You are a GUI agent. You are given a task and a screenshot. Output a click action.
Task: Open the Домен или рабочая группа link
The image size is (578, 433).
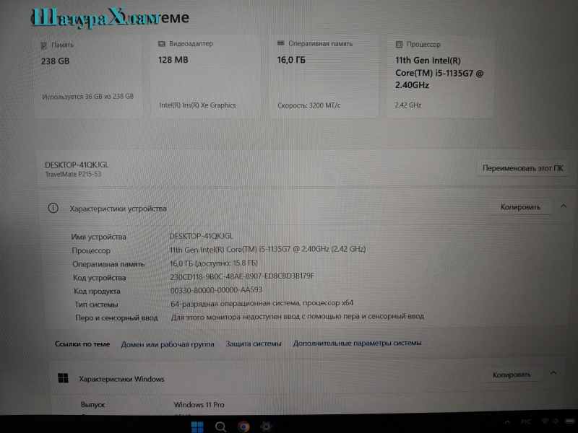point(168,344)
